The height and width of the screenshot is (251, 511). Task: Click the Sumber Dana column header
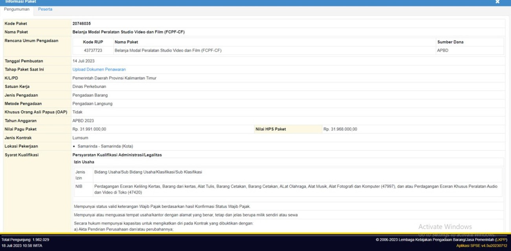pos(450,42)
